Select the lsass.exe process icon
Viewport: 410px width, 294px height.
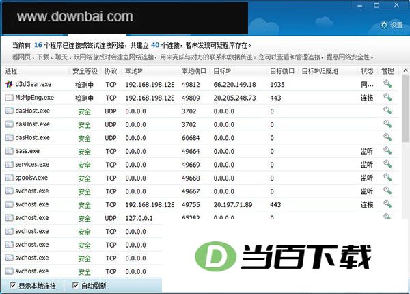point(9,151)
